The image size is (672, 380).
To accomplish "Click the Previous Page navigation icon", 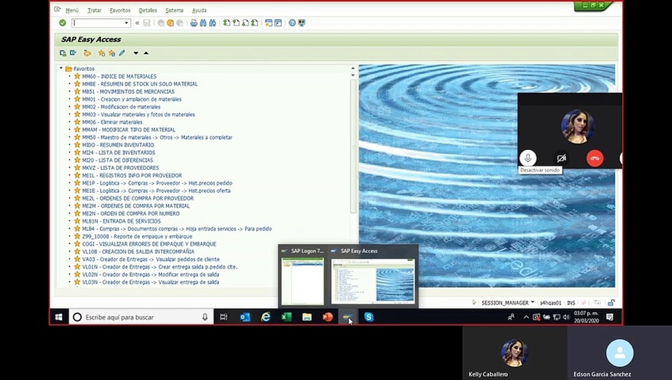I will tap(236, 23).
